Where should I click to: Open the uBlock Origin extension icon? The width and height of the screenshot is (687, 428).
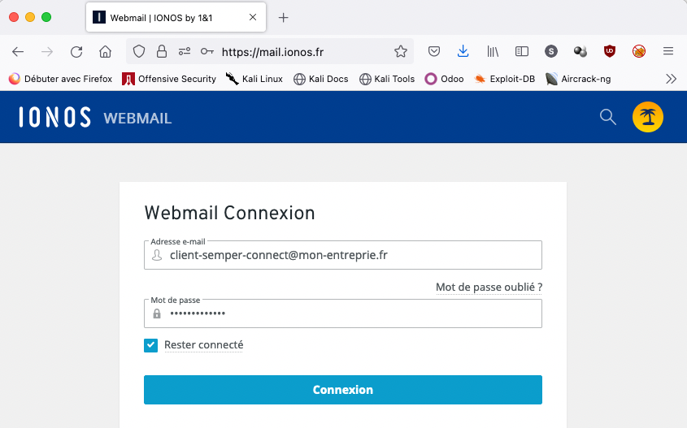click(x=610, y=51)
